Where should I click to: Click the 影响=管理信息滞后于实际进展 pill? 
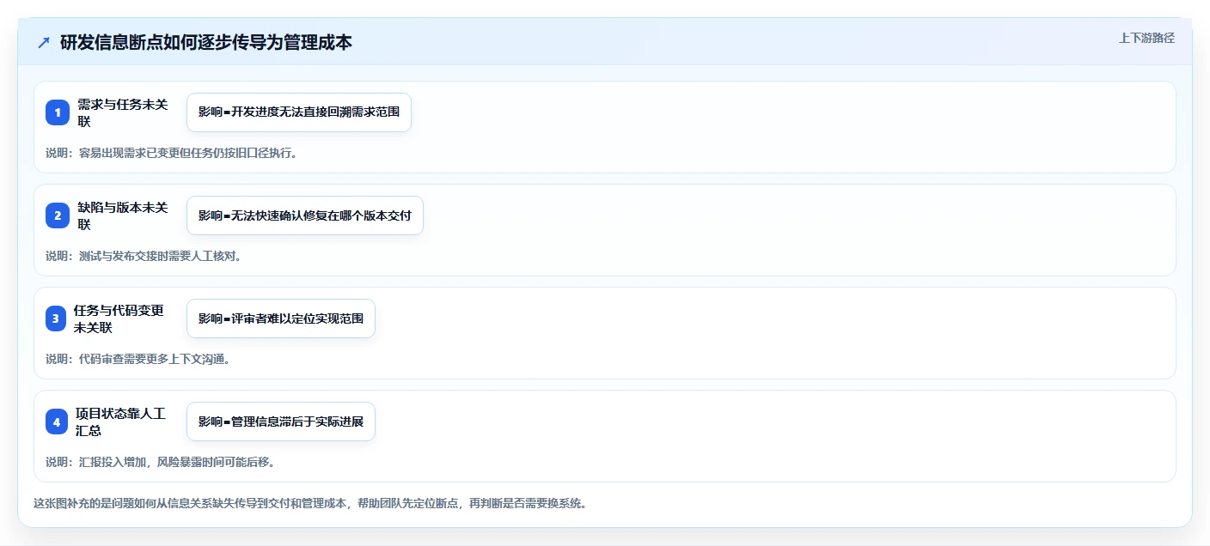[281, 422]
